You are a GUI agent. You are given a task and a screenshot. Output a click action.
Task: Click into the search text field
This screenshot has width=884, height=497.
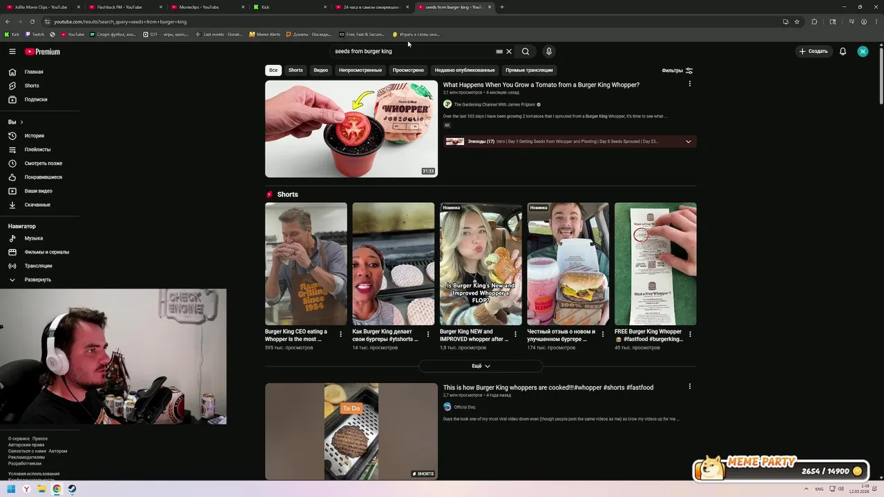[x=412, y=52]
